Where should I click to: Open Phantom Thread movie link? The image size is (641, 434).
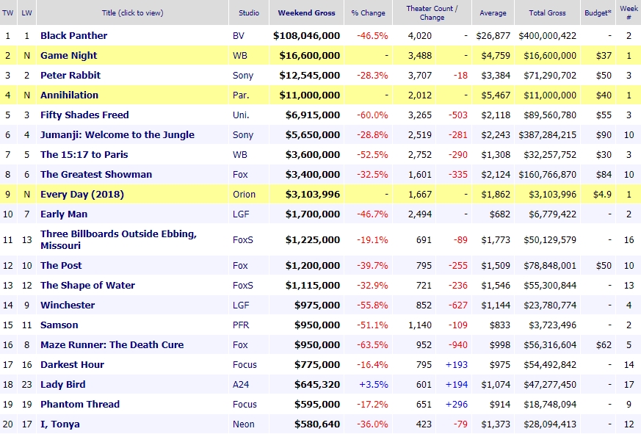tap(80, 405)
